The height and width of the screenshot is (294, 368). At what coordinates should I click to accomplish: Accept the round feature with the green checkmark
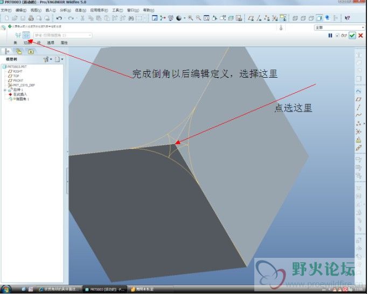coord(352,36)
